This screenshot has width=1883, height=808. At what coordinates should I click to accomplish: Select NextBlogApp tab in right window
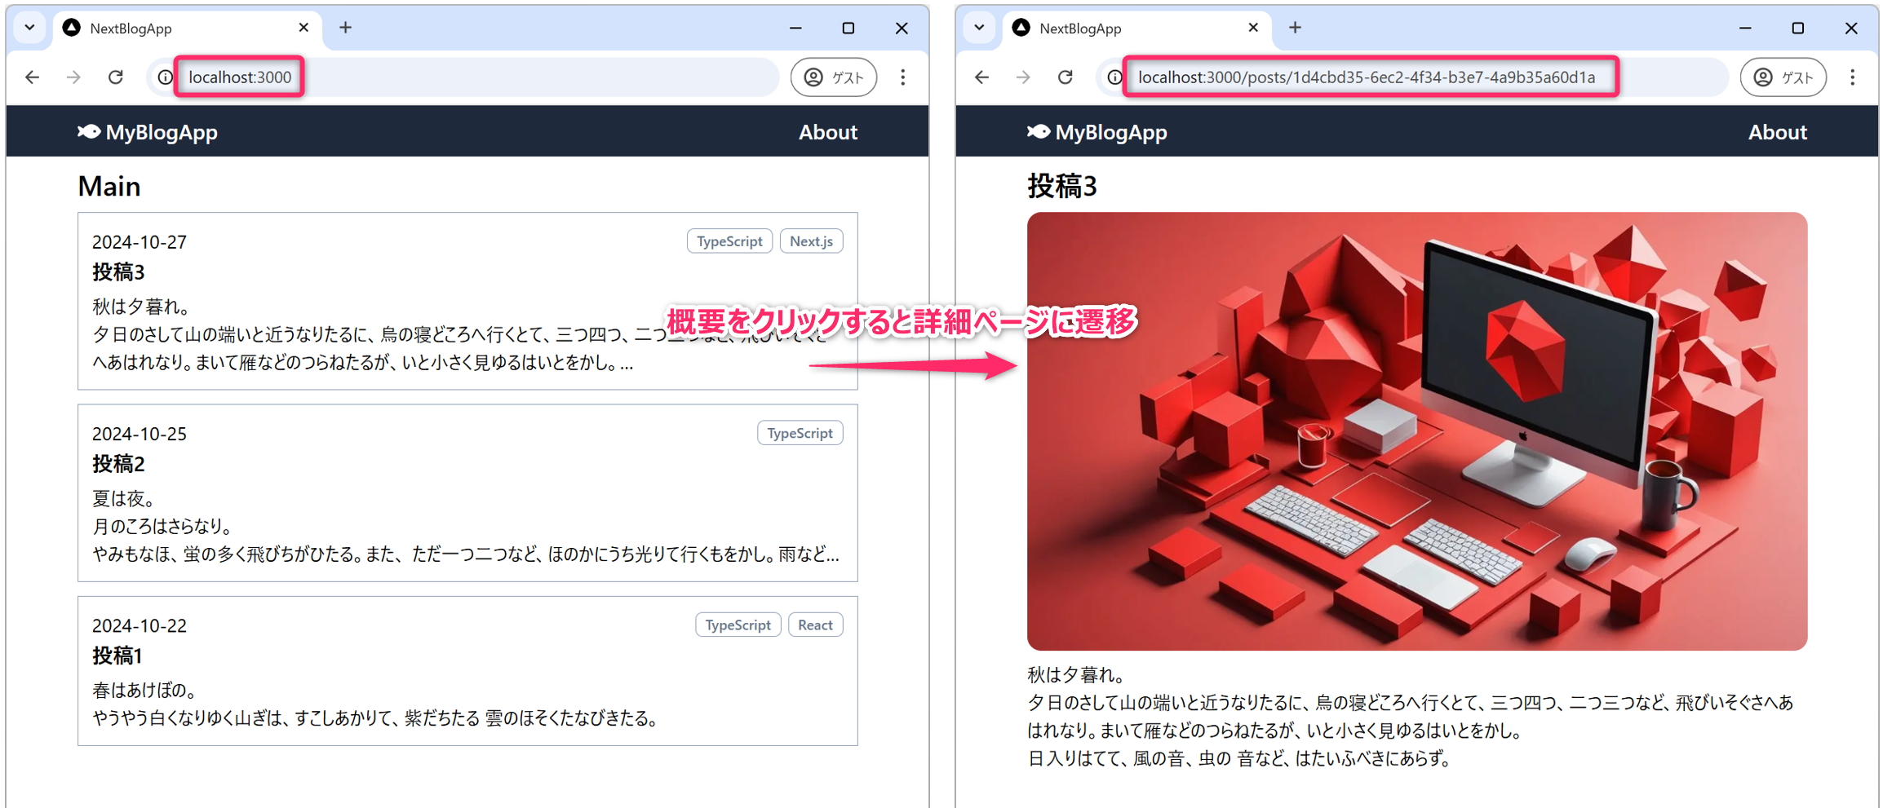(1126, 29)
